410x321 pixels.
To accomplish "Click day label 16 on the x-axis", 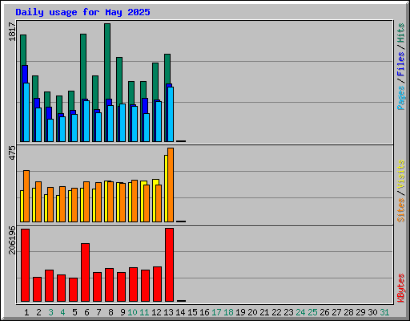I will point(204,312).
